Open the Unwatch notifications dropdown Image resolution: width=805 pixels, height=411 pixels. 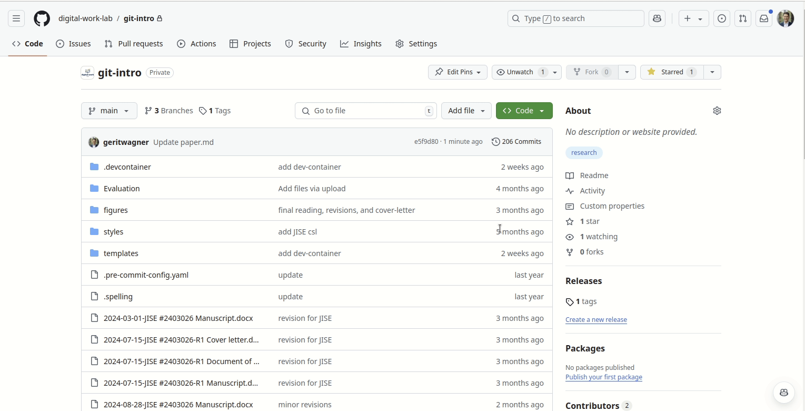click(526, 72)
